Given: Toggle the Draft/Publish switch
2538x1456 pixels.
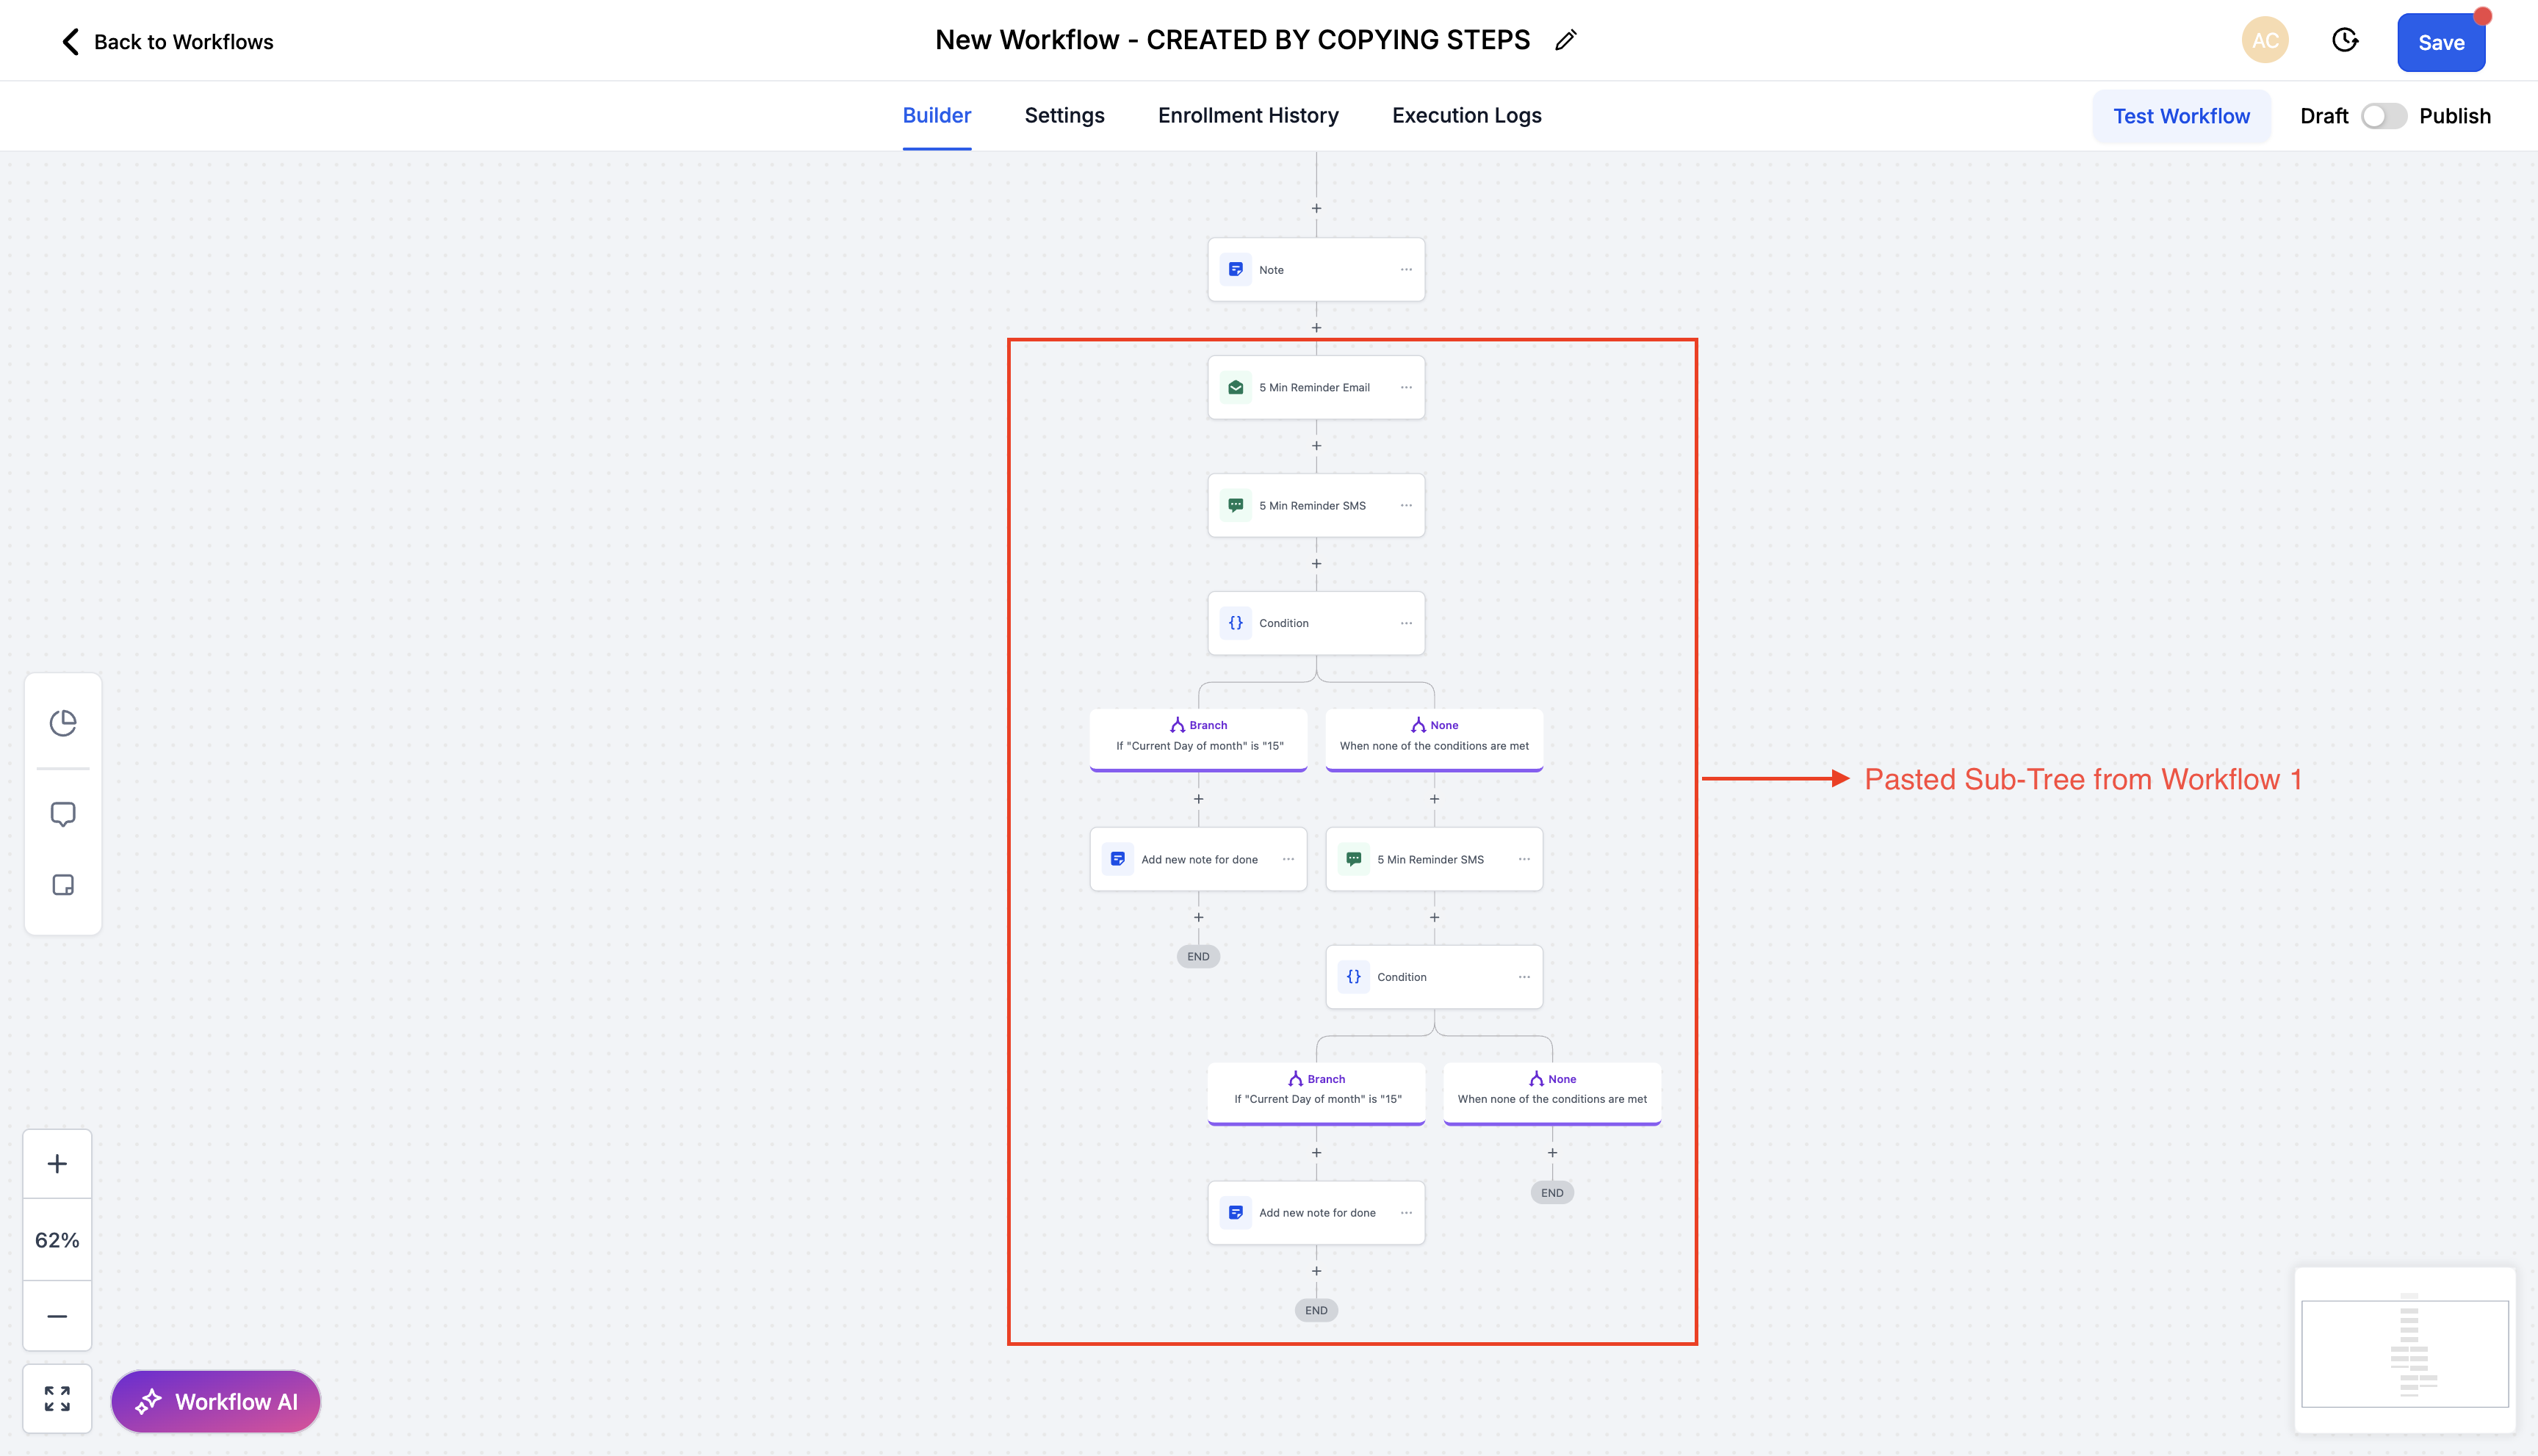Looking at the screenshot, I should (2383, 116).
